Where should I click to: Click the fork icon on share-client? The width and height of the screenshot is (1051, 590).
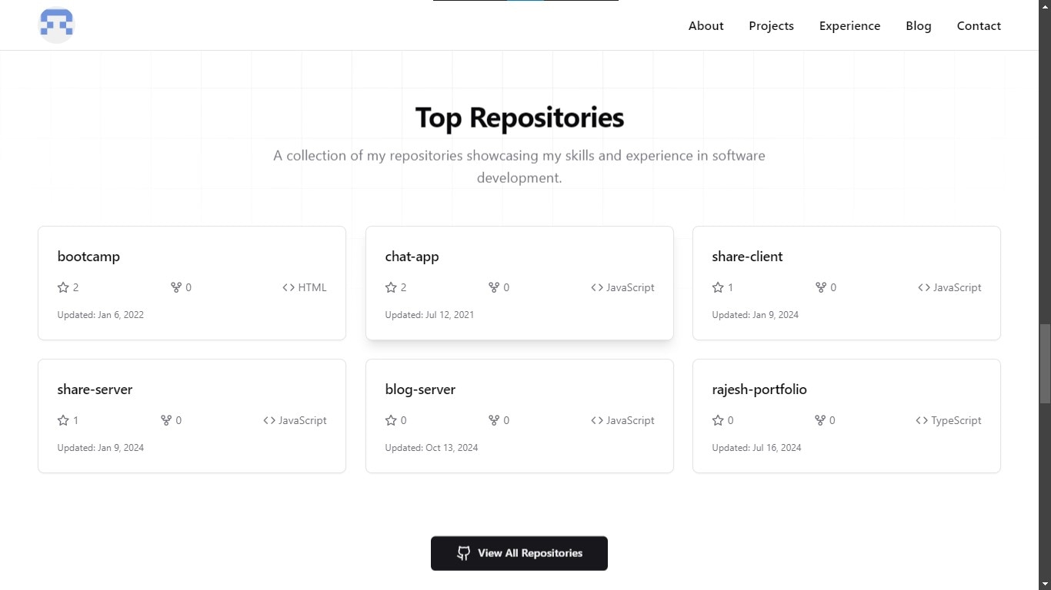click(x=821, y=287)
